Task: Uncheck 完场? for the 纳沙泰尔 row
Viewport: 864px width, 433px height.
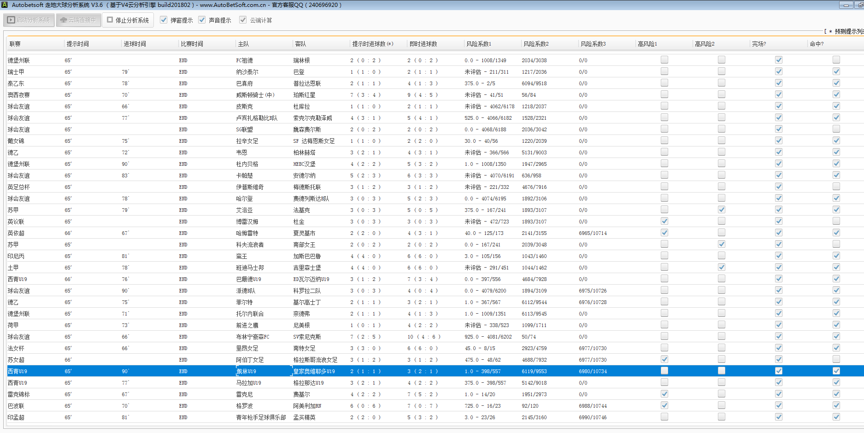Action: pos(779,71)
